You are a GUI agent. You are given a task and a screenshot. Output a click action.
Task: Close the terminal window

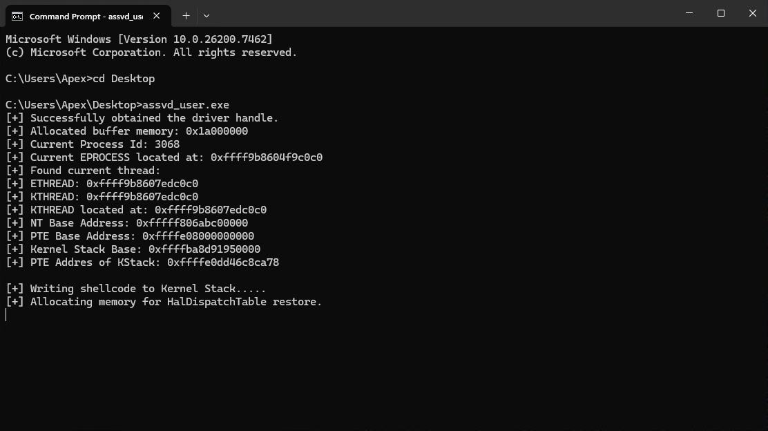753,13
